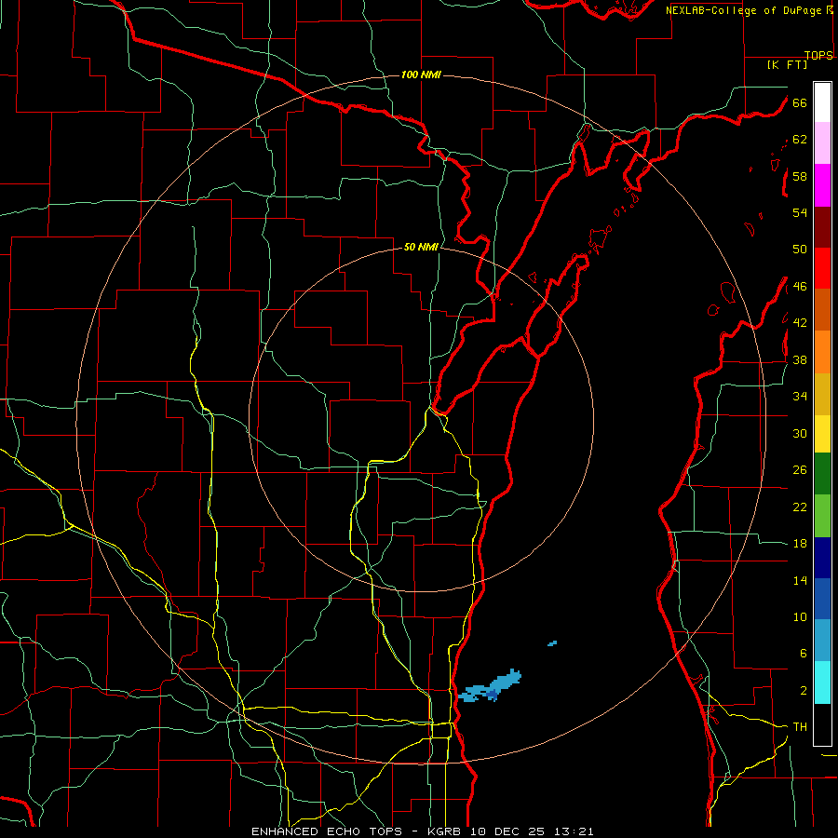This screenshot has width=838, height=838.
Task: Click the 'ENHANCED ECHO TOPS' caption text
Action: (x=327, y=831)
